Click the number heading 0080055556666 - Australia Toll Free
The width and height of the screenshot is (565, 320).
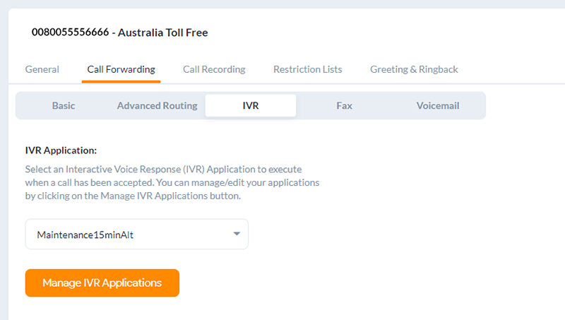tap(119, 32)
